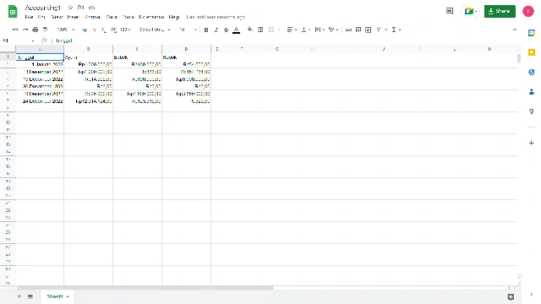Open the Help menu
This screenshot has width=541, height=304.
click(174, 17)
